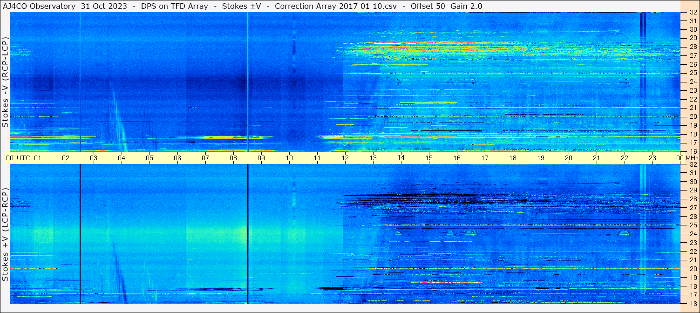The width and height of the screenshot is (700, 313).
Task: Click the 15 hour tick label
Action: click(x=429, y=158)
